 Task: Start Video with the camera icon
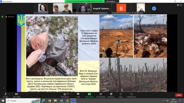coord(17,95)
